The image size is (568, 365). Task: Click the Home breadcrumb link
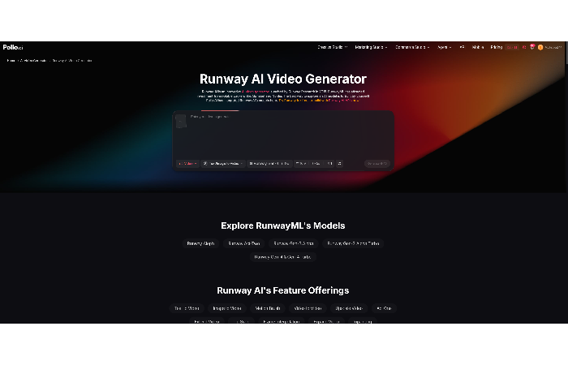tap(11, 61)
